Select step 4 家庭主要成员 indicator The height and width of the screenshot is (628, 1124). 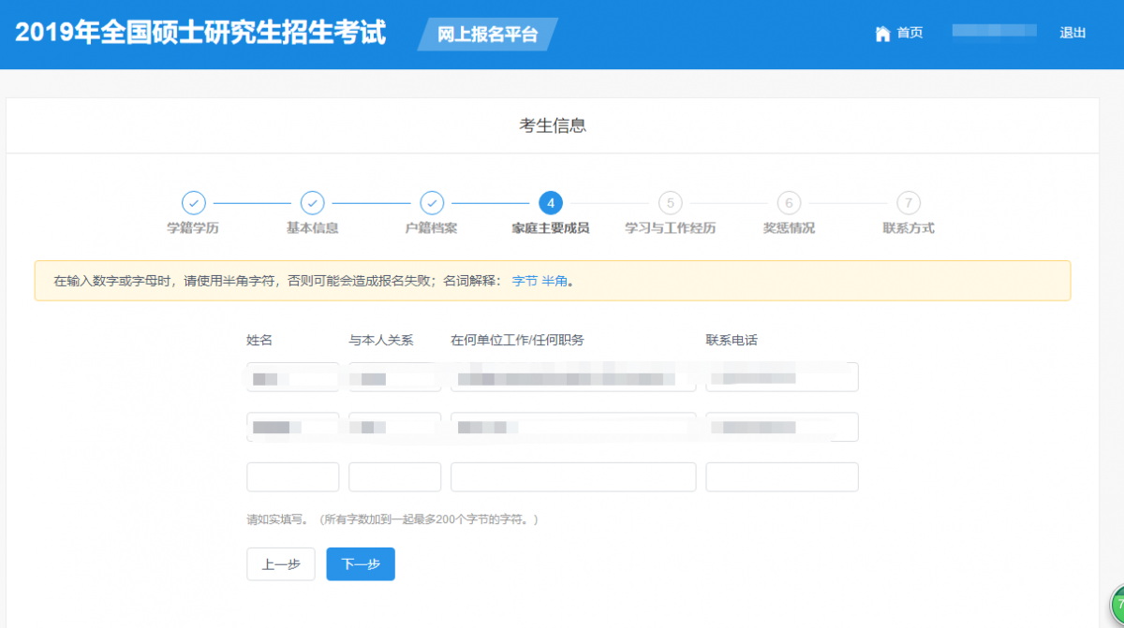tap(551, 203)
